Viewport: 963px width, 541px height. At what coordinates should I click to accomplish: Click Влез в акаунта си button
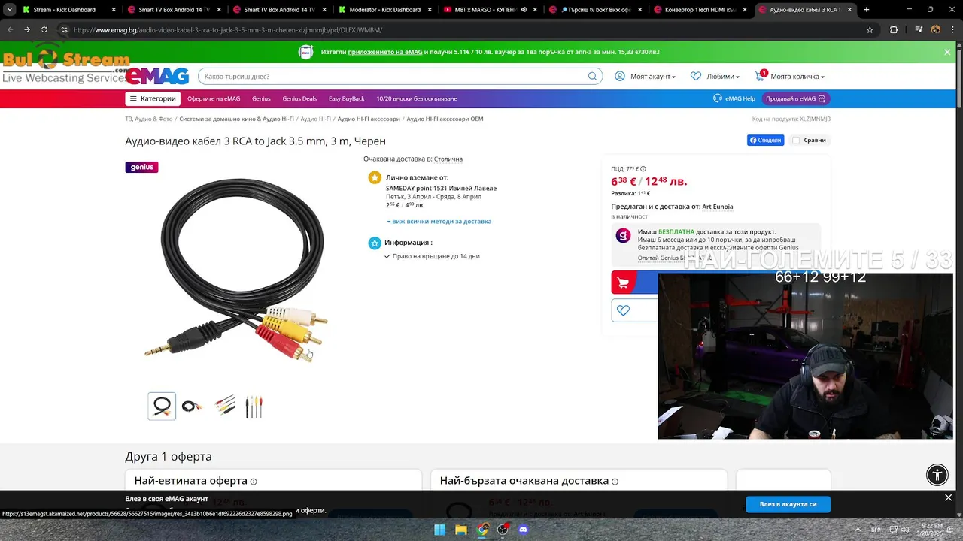pos(788,504)
